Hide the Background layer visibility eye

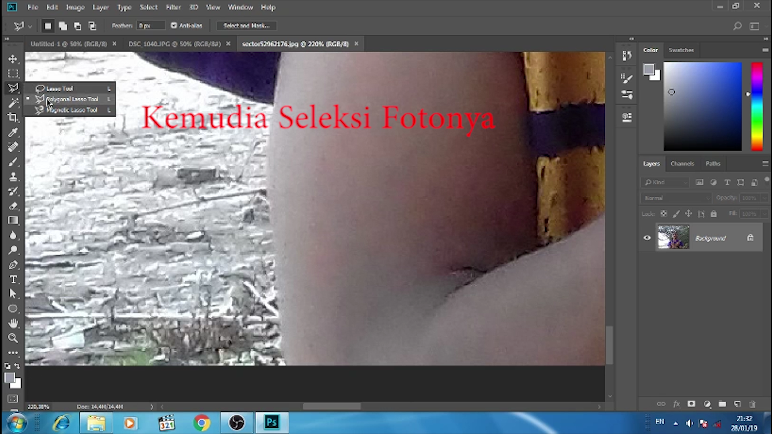(x=647, y=237)
